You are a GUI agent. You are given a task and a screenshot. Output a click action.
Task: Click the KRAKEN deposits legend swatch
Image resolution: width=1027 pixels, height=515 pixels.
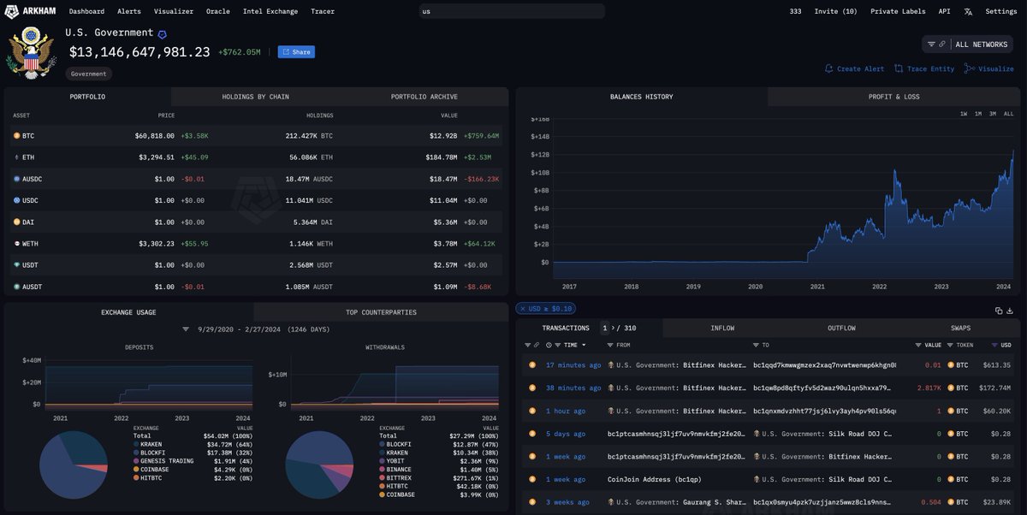(x=136, y=445)
